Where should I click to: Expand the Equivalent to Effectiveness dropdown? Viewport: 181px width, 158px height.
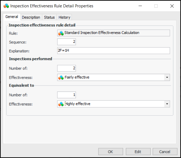[x=167, y=104]
